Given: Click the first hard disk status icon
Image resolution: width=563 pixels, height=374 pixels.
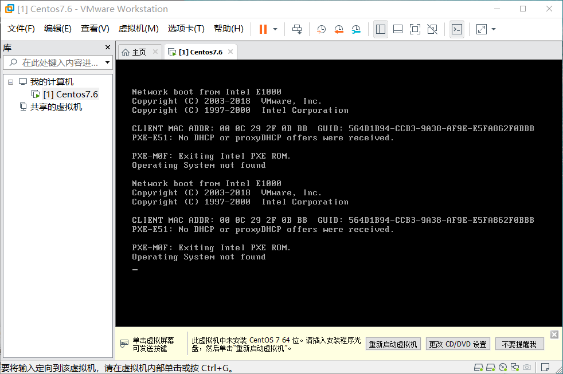Looking at the screenshot, I should click(478, 367).
